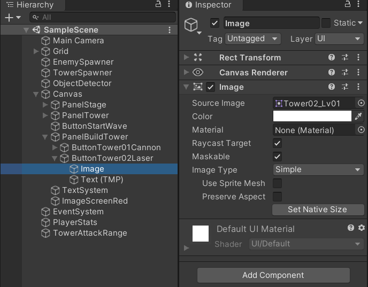Enable the Preserve Aspect checkbox
This screenshot has height=287, width=368.
[278, 197]
